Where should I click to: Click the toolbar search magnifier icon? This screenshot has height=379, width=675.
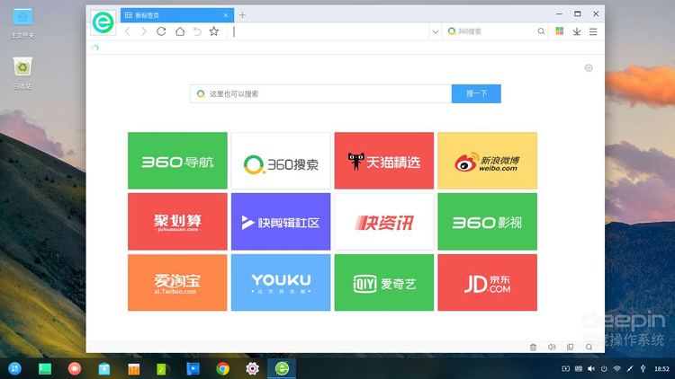tap(541, 31)
